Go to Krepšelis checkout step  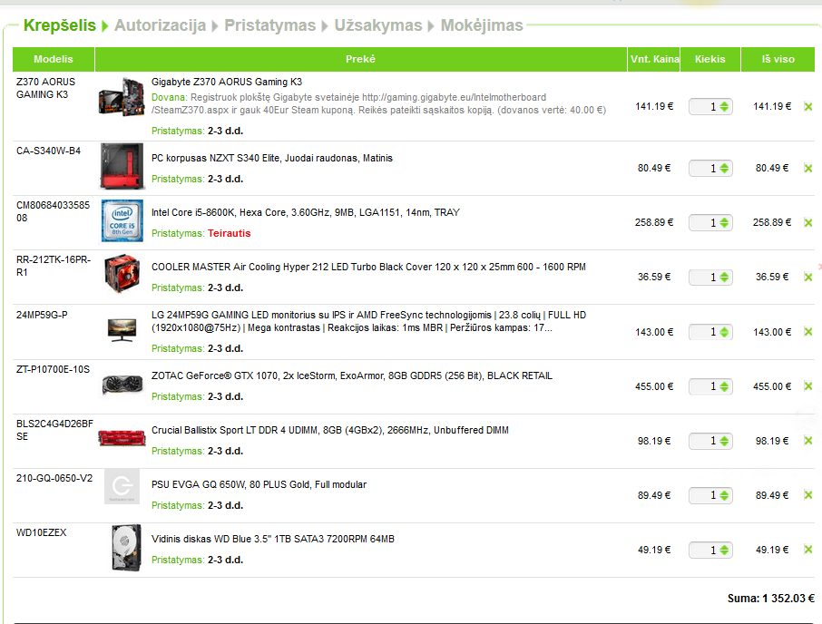[60, 25]
